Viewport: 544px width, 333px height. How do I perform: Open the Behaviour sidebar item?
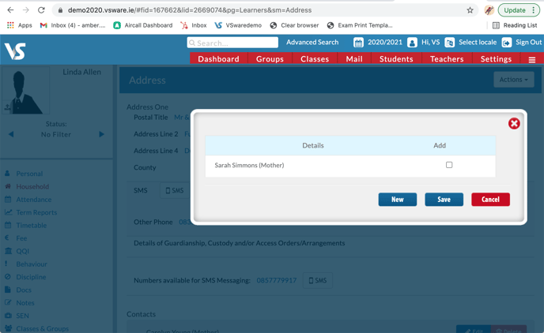[32, 264]
